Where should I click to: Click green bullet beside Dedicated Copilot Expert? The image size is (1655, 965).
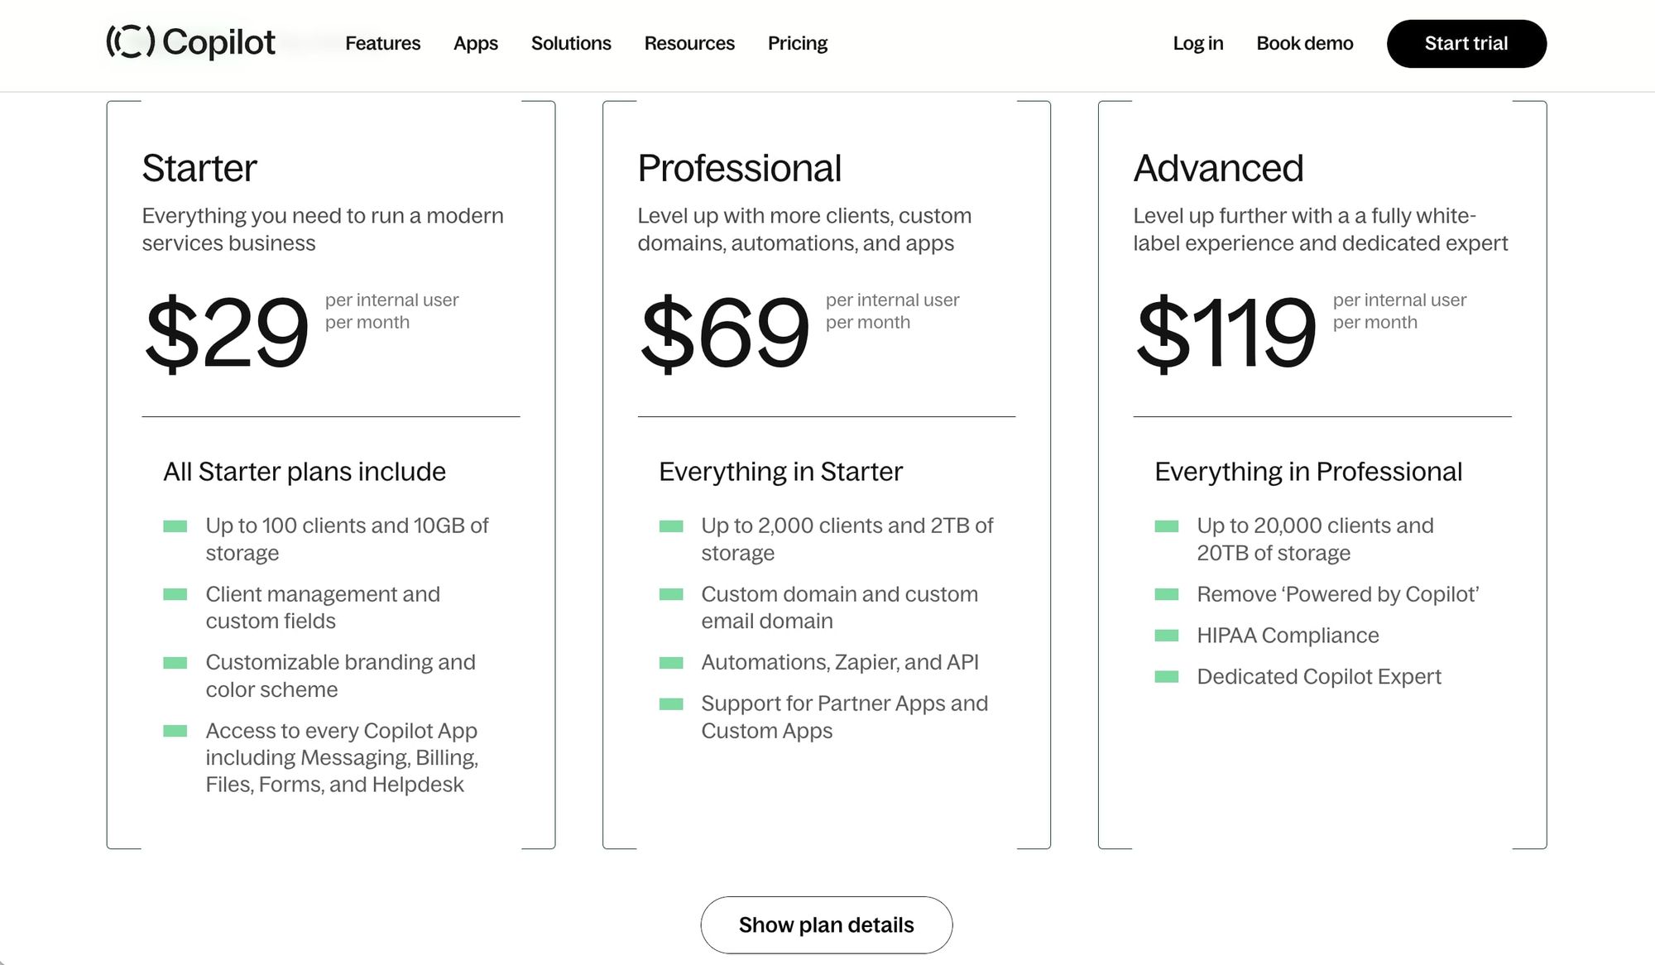coord(1167,677)
